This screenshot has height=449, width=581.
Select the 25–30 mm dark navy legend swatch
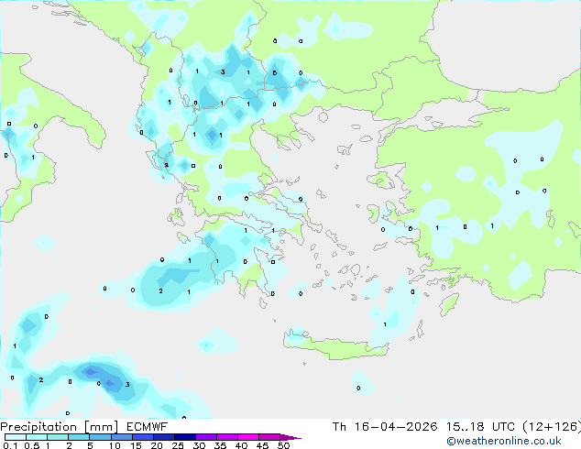click(x=184, y=437)
